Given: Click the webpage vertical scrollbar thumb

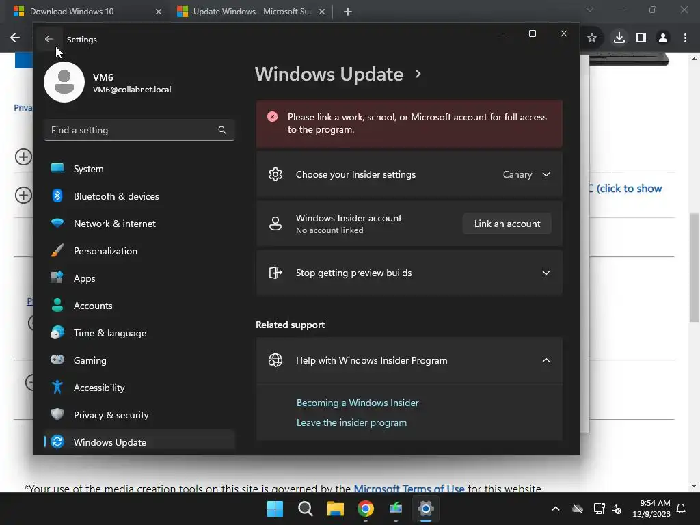Looking at the screenshot, I should pos(694,267).
